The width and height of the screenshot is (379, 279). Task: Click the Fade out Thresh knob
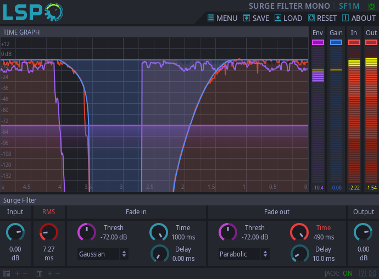(x=228, y=232)
